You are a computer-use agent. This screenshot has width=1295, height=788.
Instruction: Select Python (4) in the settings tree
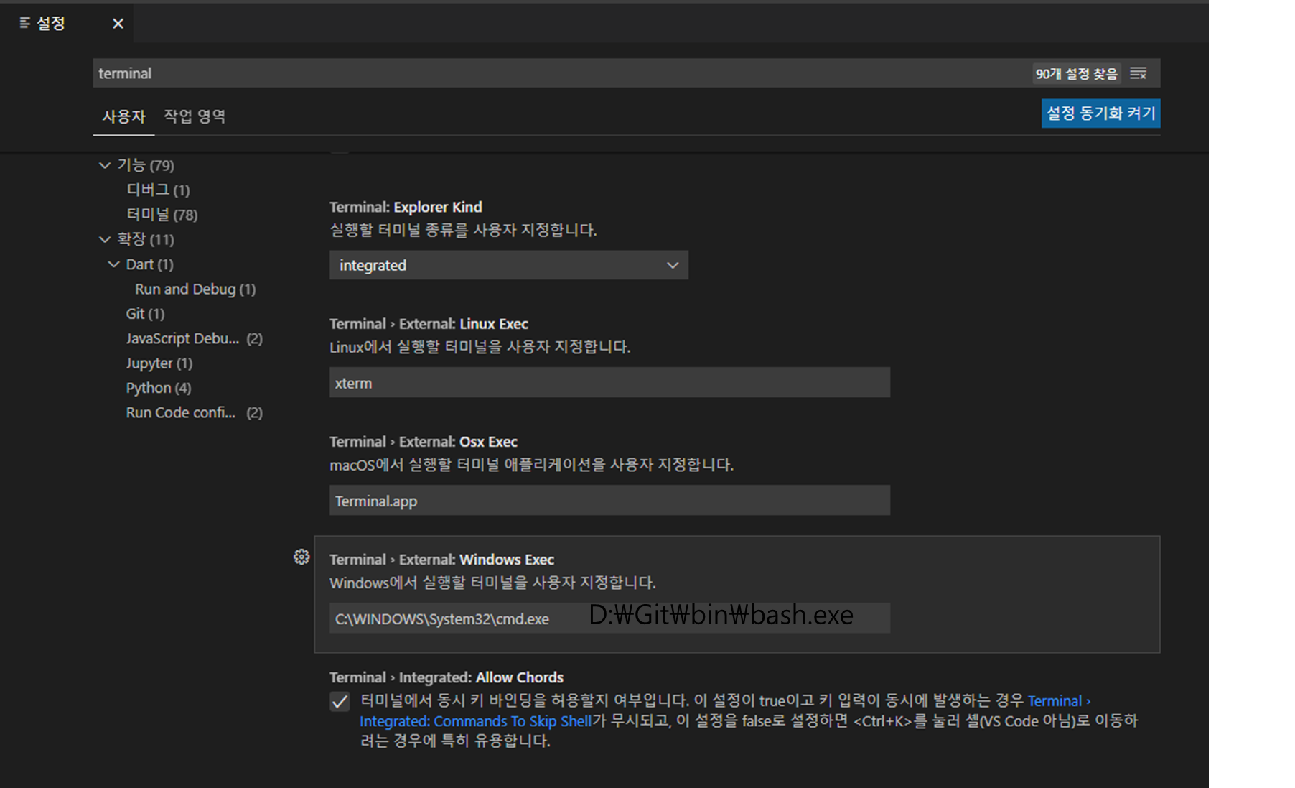159,388
